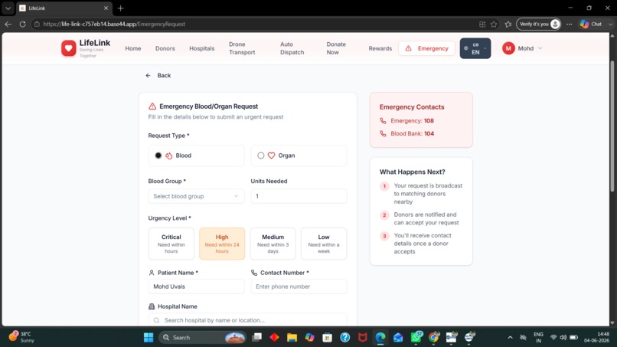Click the favorite star icon in the address bar
Screen dimensions: 617x347
[x=494, y=24]
